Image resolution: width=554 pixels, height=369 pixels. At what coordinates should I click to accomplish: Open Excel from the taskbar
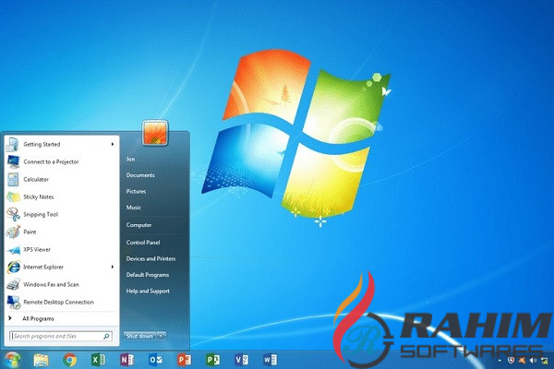99,359
